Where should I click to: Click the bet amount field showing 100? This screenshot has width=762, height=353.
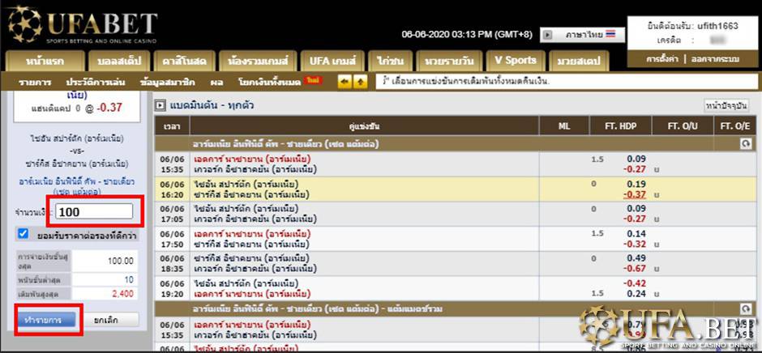click(x=94, y=211)
